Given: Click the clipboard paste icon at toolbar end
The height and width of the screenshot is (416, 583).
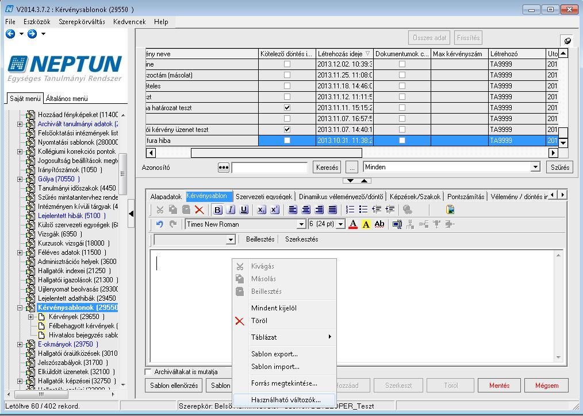Looking at the screenshot, I should 450,209.
